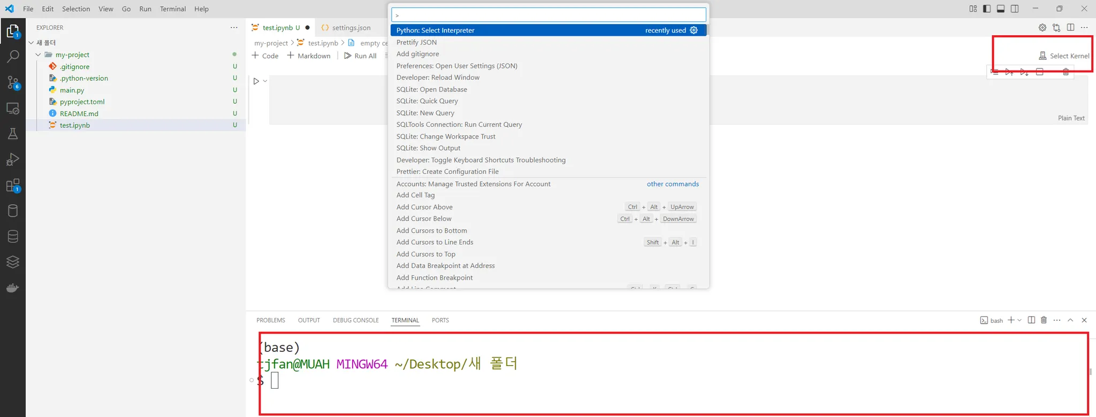1096x417 pixels.
Task: Toggle the bottom Panel visibility
Action: 1001,9
